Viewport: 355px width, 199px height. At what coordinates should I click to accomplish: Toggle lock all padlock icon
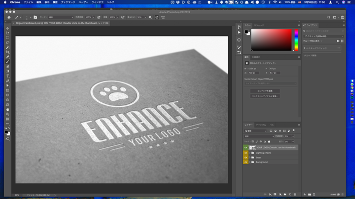[x=269, y=142]
